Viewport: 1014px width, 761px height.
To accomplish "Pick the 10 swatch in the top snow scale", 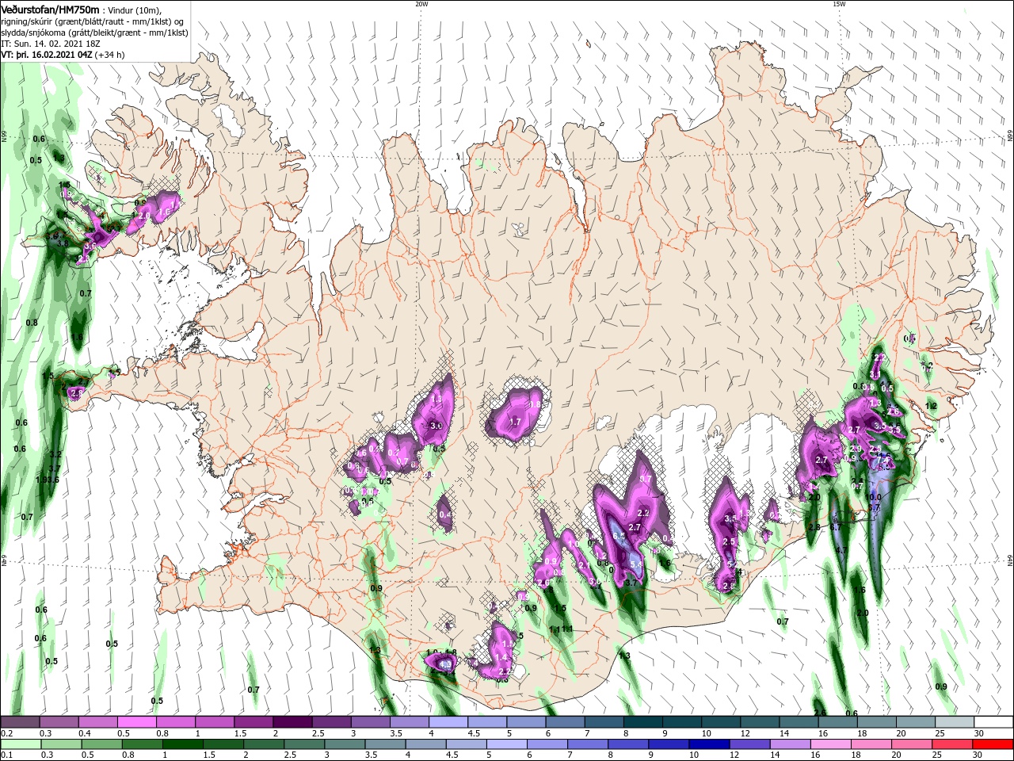I will [x=720, y=722].
